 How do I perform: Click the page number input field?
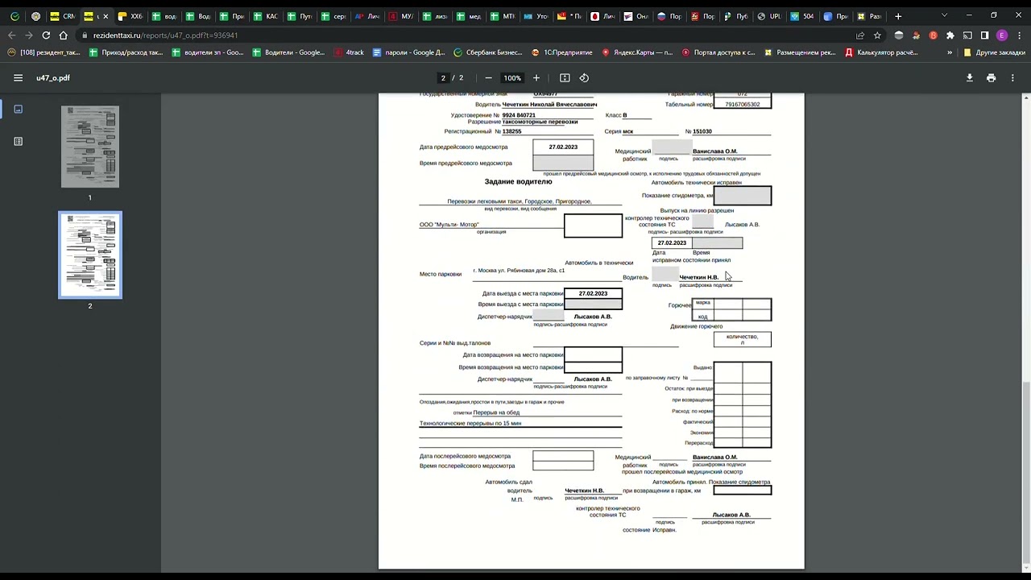pyautogui.click(x=443, y=78)
